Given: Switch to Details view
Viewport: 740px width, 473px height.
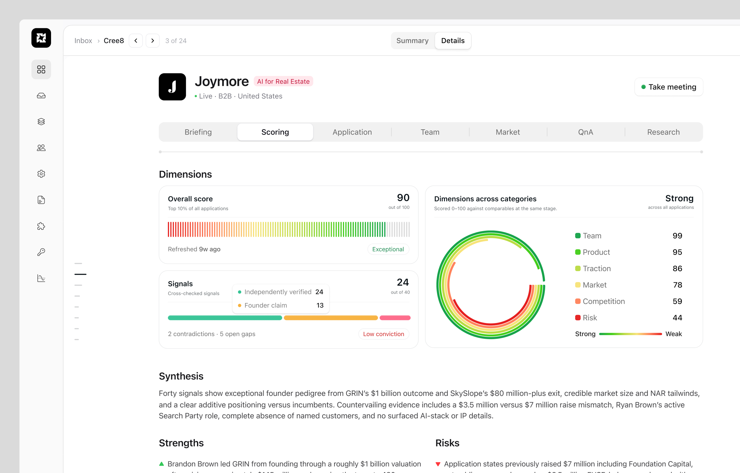Looking at the screenshot, I should (x=453, y=41).
